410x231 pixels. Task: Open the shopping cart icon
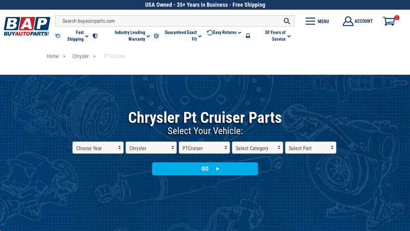coord(389,21)
